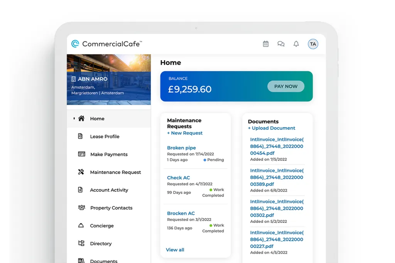The width and height of the screenshot is (395, 263).
Task: Open the calendar icon in header
Action: tap(265, 44)
